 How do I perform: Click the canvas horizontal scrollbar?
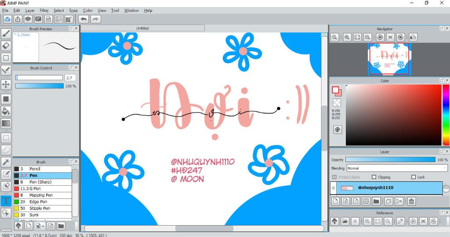click(204, 228)
